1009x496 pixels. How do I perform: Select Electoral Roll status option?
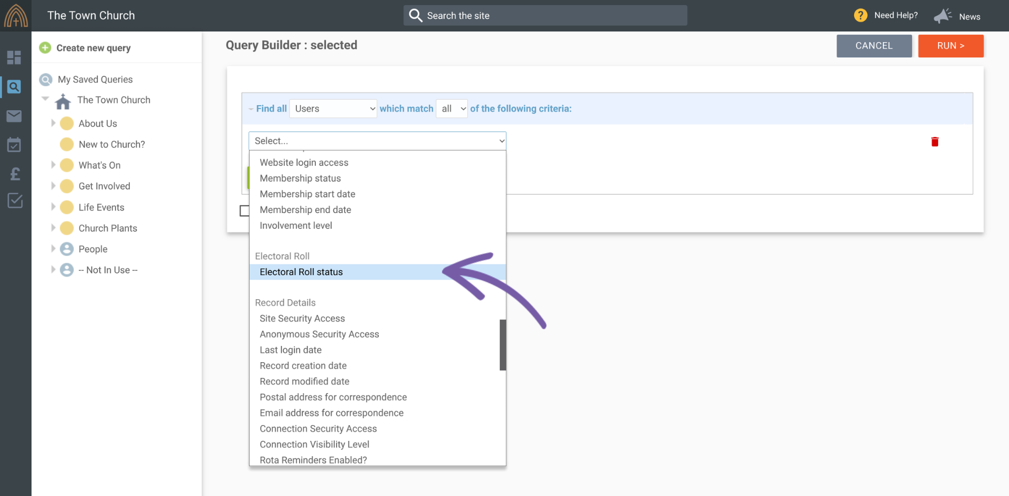point(301,272)
